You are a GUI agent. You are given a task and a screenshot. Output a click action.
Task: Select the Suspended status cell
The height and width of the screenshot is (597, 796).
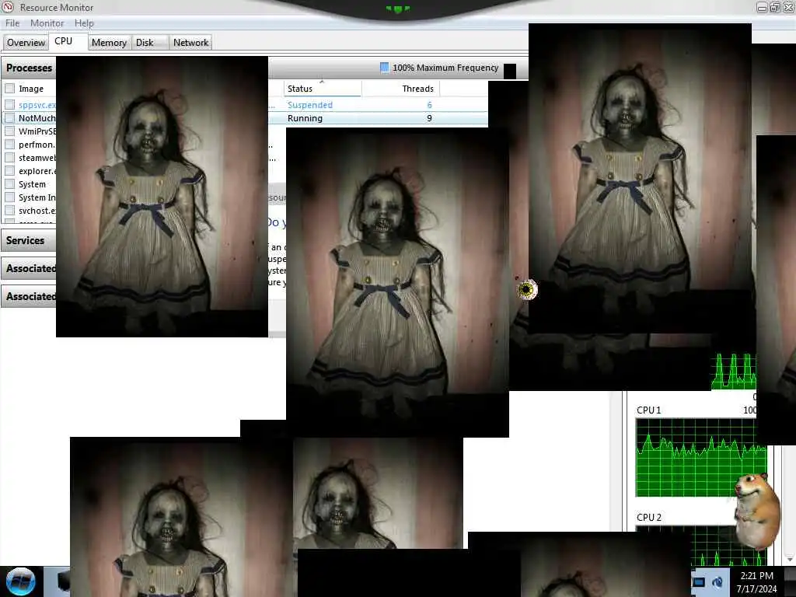[x=309, y=105]
